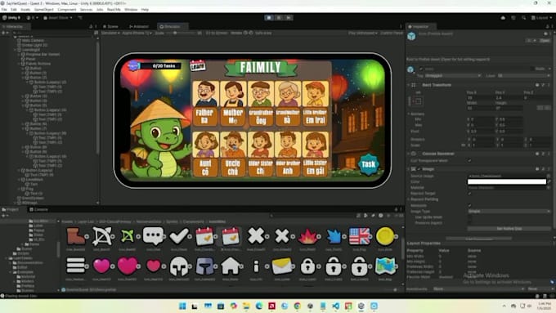Open the Component menu
Viewport: 556px width, 313px height.
tap(67, 10)
